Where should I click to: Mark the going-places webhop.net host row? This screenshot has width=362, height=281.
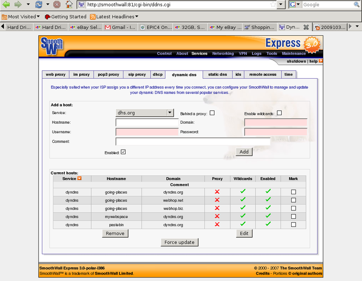[294, 200]
